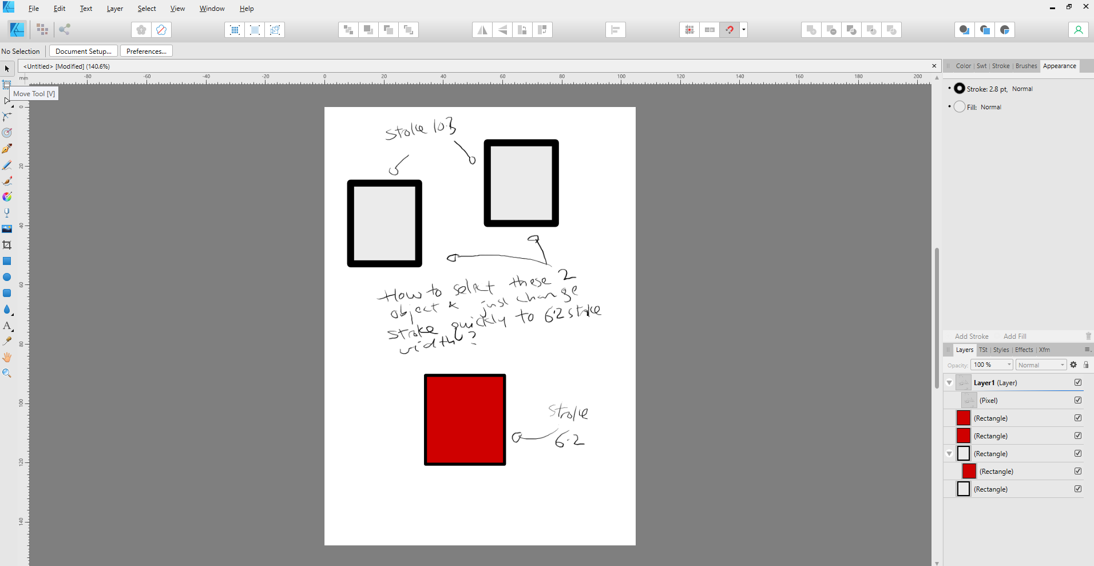Viewport: 1094px width, 566px height.
Task: Select the Artistic Text tool
Action: tap(7, 326)
